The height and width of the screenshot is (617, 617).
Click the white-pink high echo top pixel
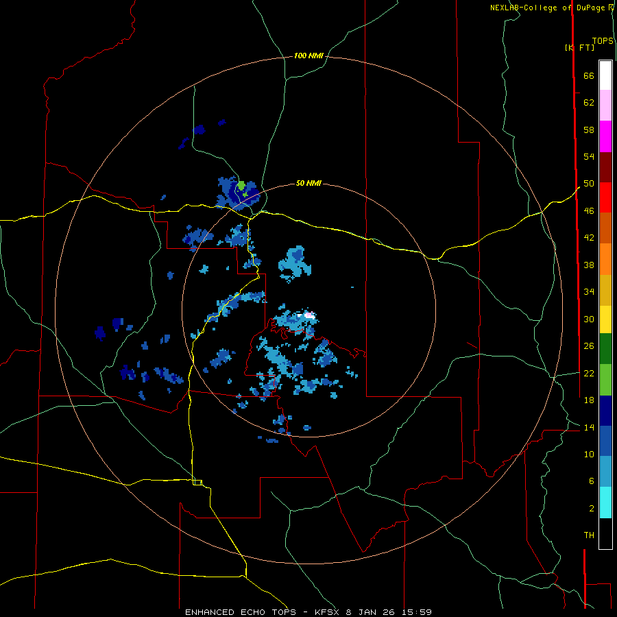[309, 315]
